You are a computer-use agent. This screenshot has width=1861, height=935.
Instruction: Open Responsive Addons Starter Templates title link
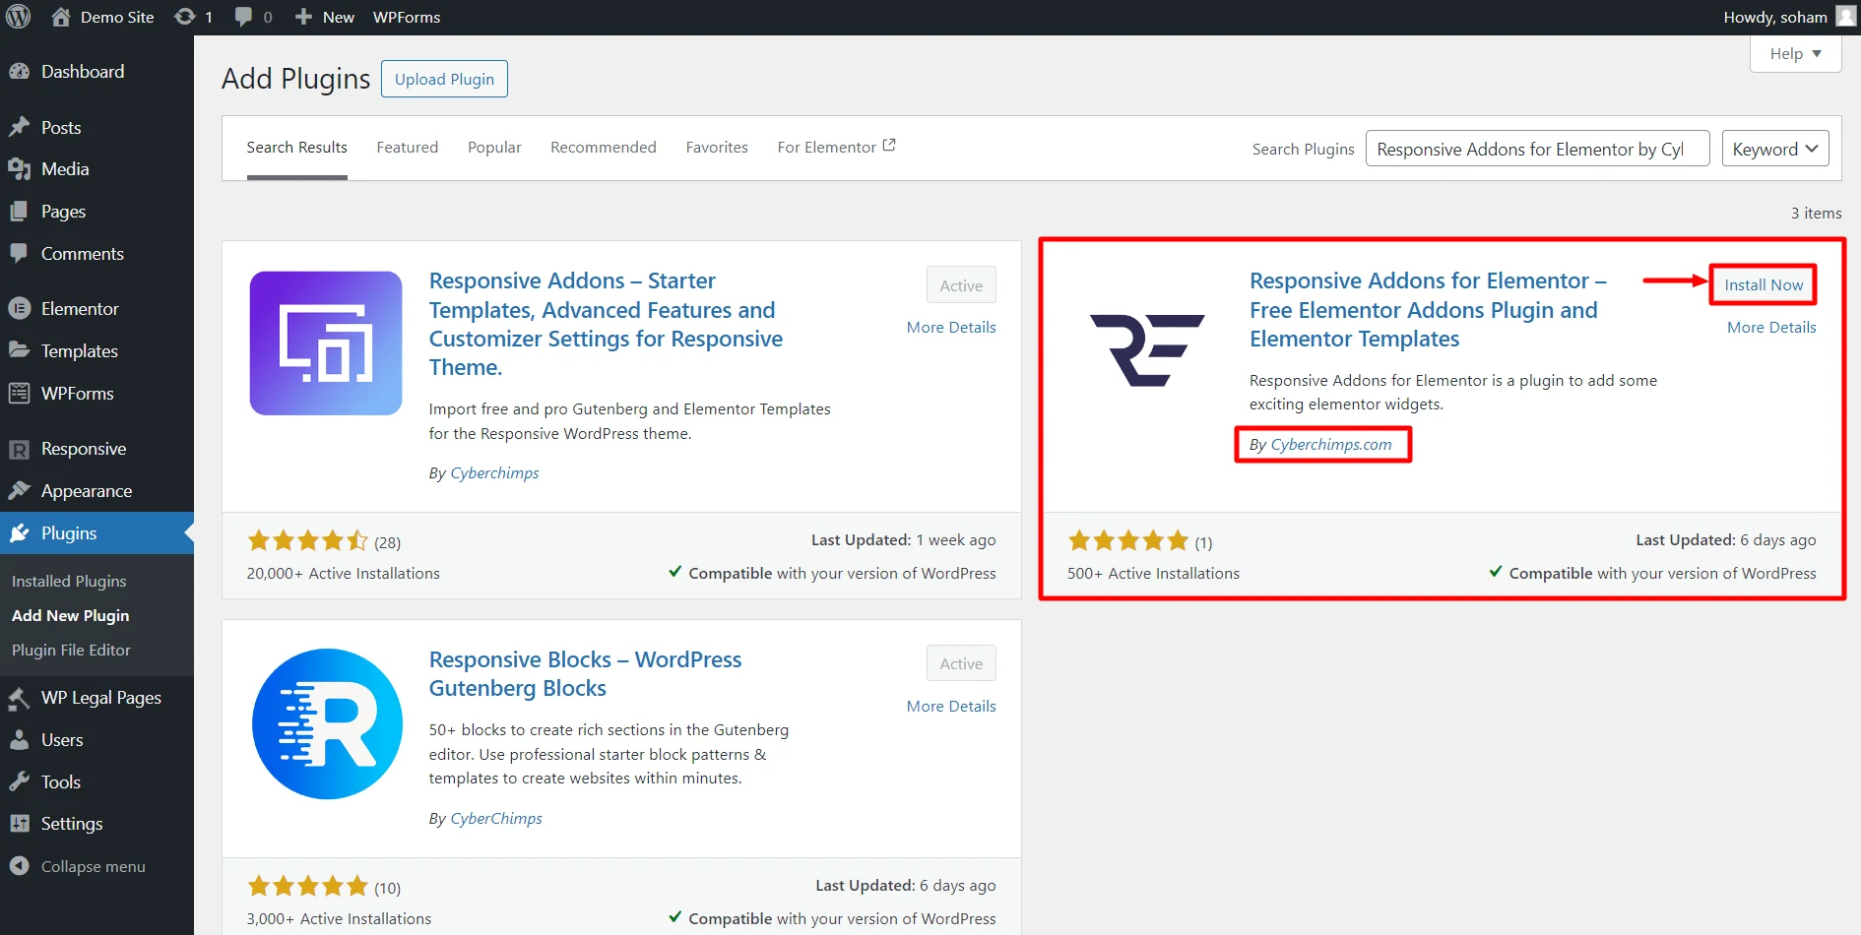point(606,324)
